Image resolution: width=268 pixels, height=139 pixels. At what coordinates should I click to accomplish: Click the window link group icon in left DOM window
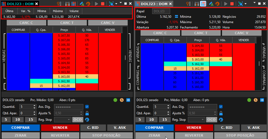click(x=111, y=3)
